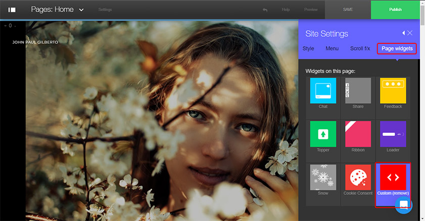Click the green Publish button
Viewport: 425px width, 221px height.
point(395,10)
